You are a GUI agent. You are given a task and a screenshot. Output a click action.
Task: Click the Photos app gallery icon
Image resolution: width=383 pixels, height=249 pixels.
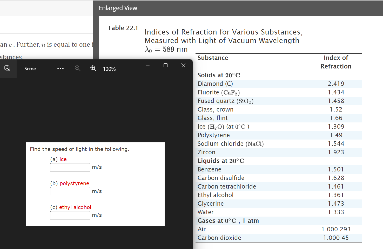tap(7, 68)
